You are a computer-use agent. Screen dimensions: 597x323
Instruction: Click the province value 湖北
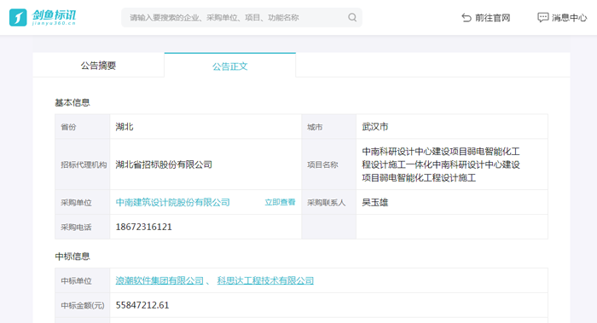(125, 127)
